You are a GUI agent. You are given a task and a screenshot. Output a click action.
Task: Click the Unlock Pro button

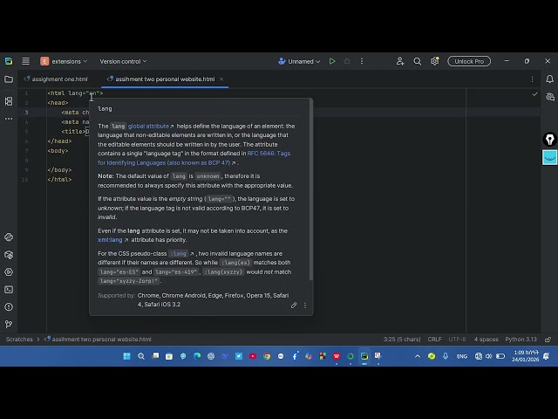click(x=469, y=61)
